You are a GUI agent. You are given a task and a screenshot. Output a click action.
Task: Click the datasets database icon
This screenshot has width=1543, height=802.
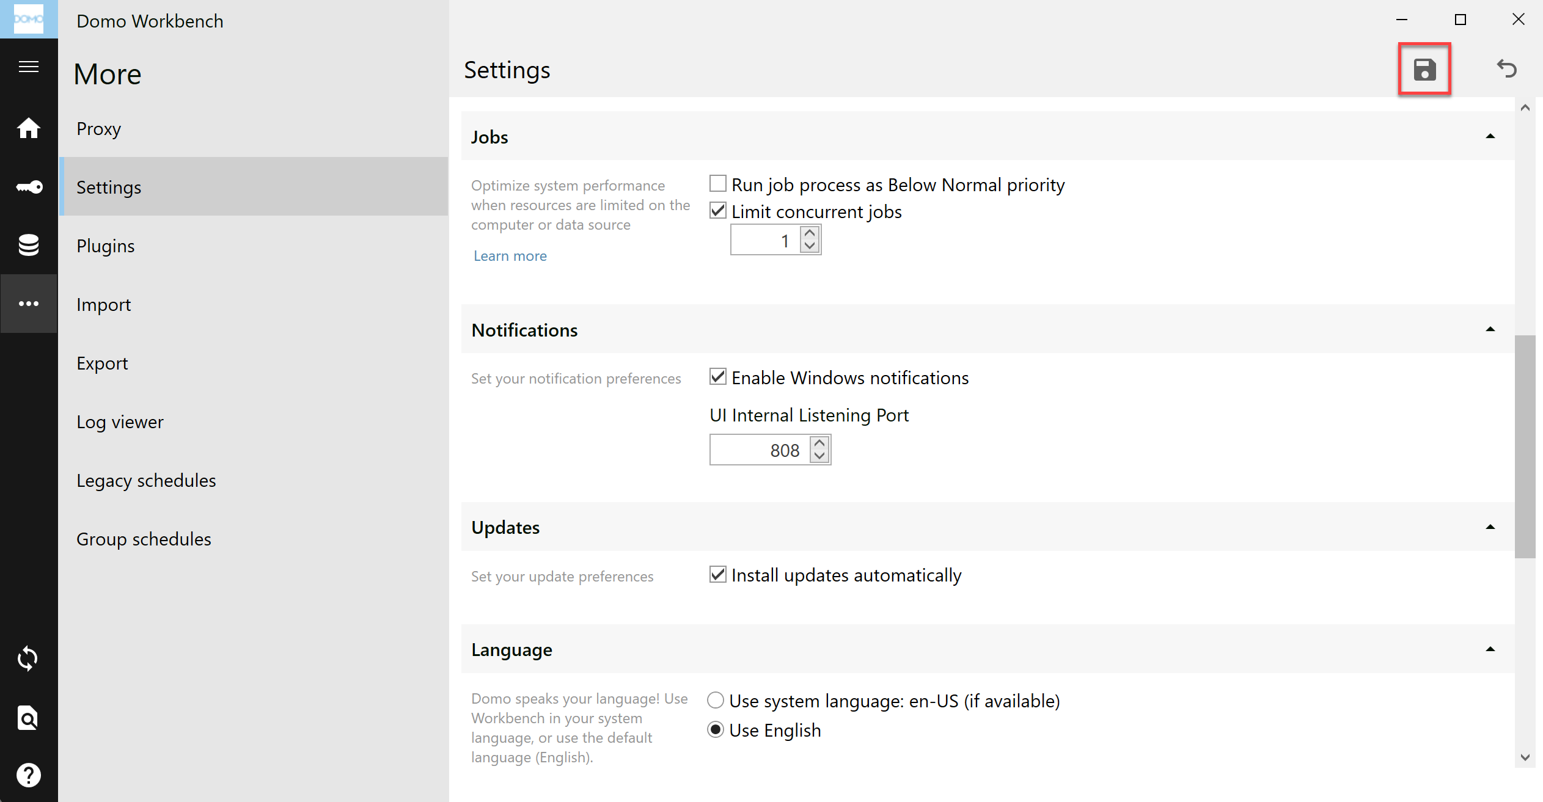point(29,245)
